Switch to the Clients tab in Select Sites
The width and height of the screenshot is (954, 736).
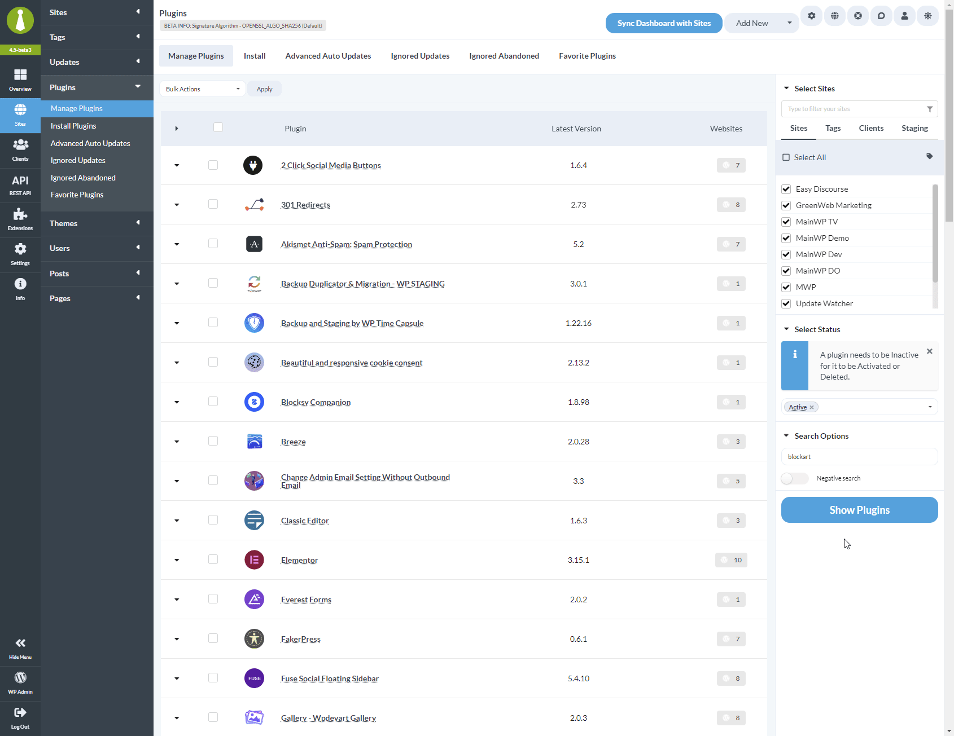[x=871, y=129]
